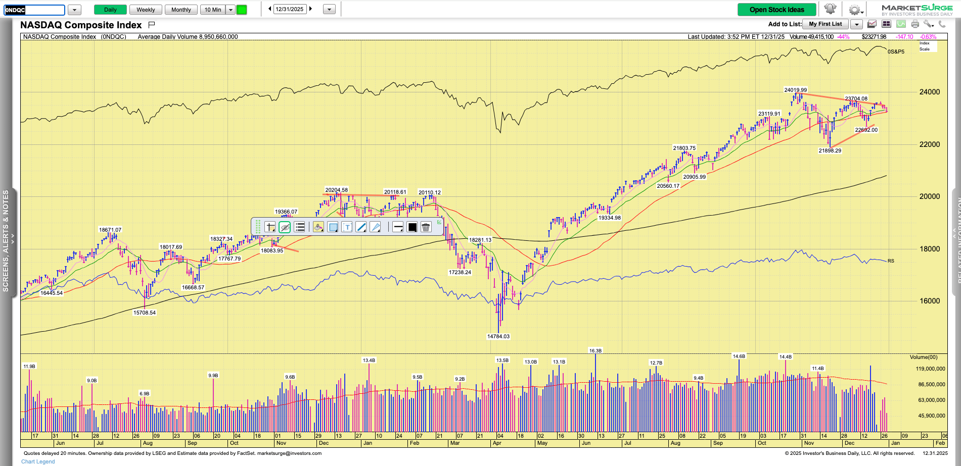Click the Average Daily Volume value

tap(218, 37)
